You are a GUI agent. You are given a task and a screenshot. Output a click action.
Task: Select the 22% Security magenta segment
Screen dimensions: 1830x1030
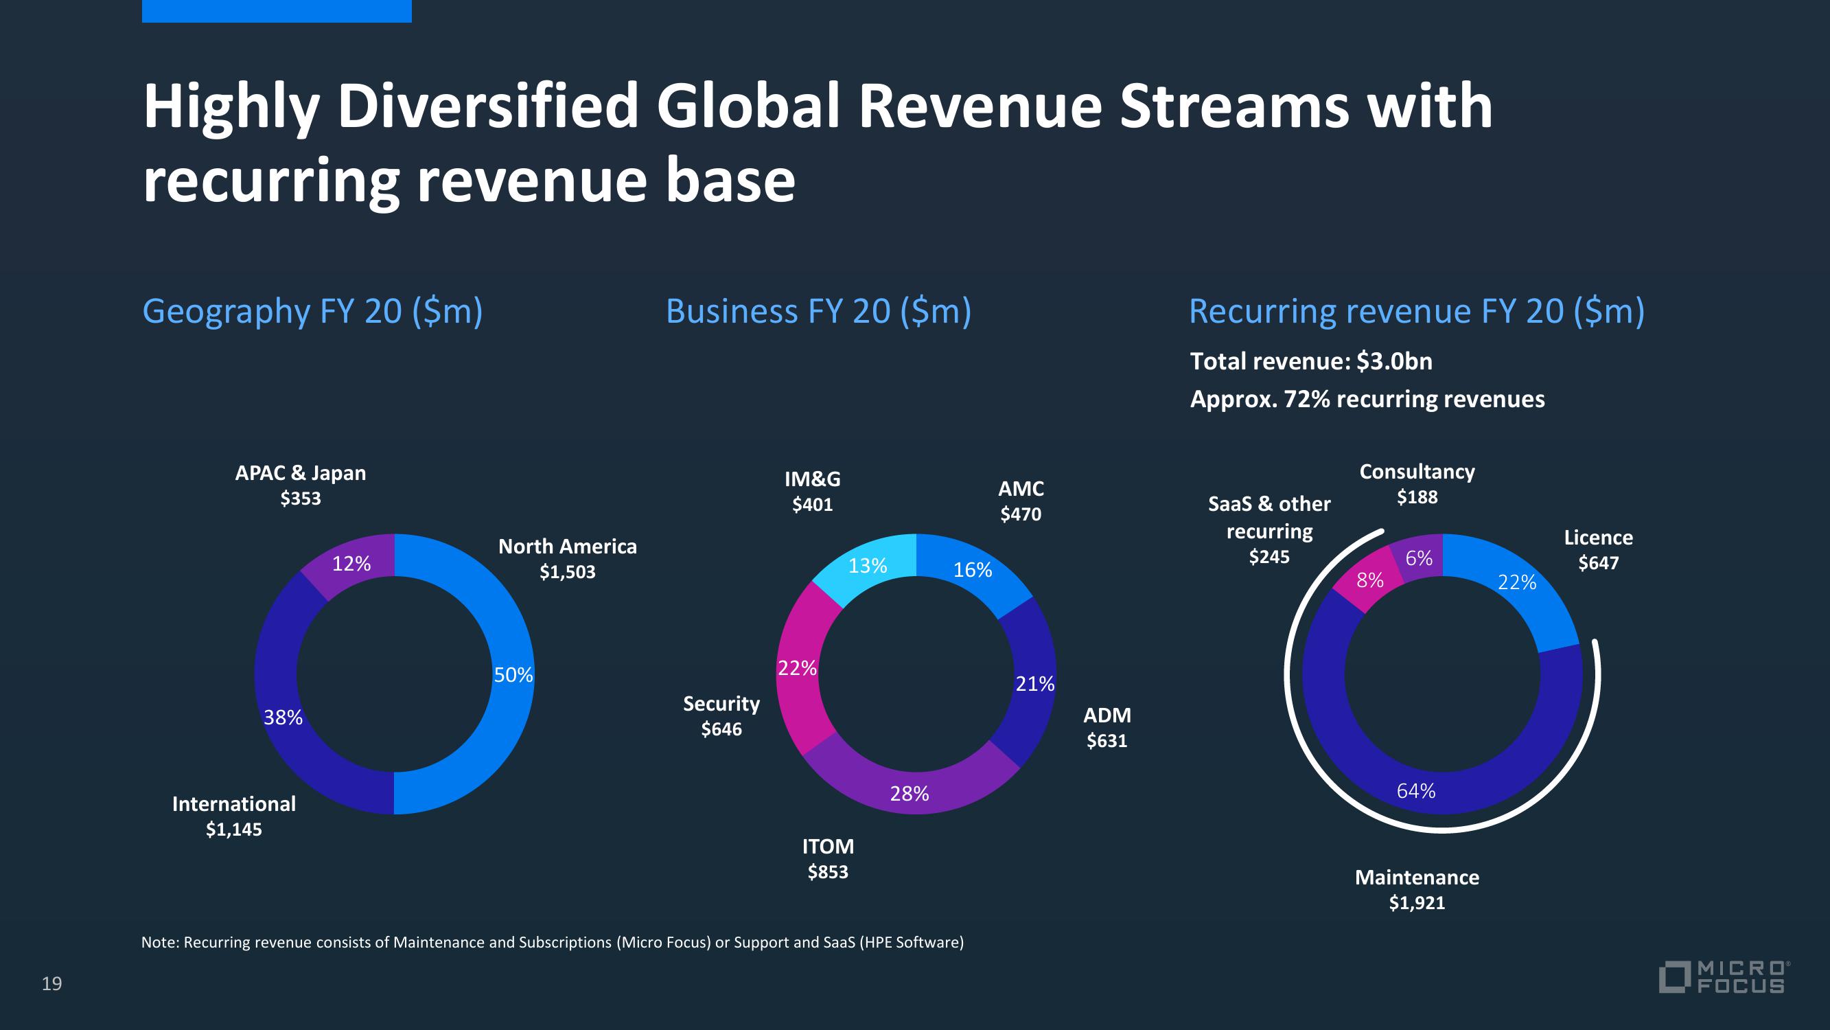pyautogui.click(x=798, y=668)
